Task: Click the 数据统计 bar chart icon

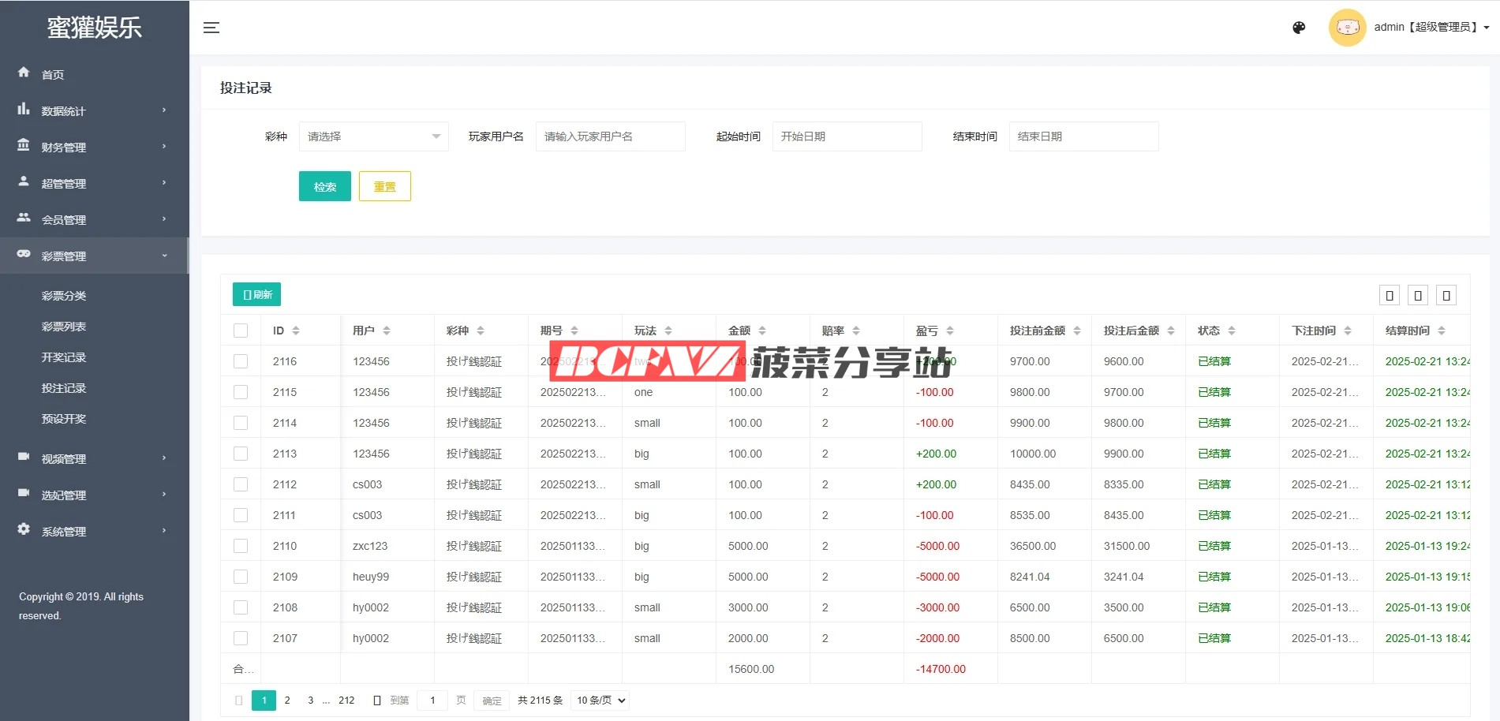Action: pyautogui.click(x=24, y=110)
